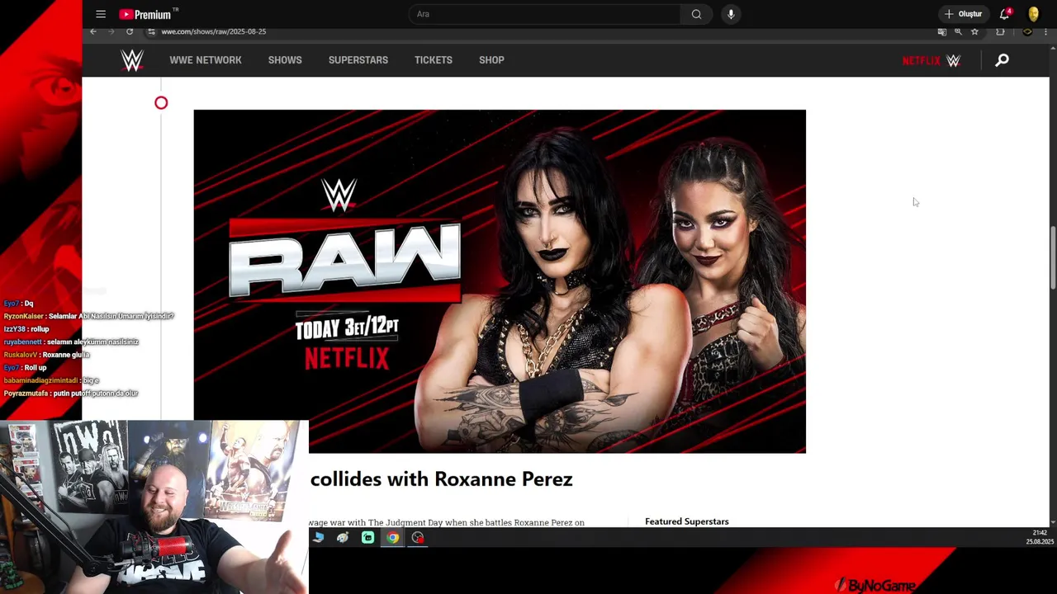1057x594 pixels.
Task: Click the page vertical scrollbar thumb
Action: pos(1053,257)
